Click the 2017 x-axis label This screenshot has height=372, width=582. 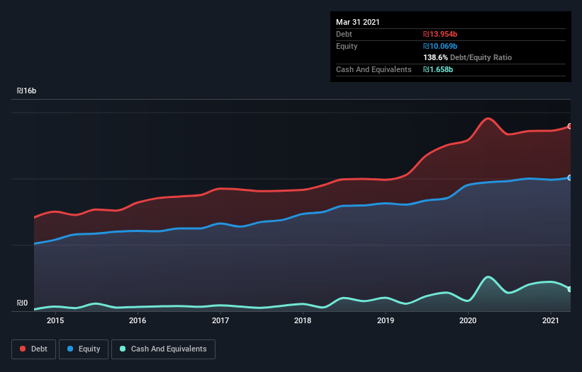coord(220,320)
